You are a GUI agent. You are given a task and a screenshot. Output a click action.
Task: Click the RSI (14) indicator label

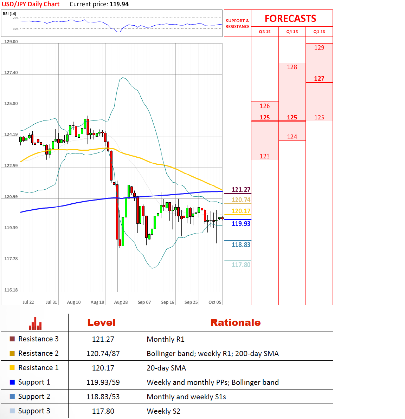coord(9,14)
